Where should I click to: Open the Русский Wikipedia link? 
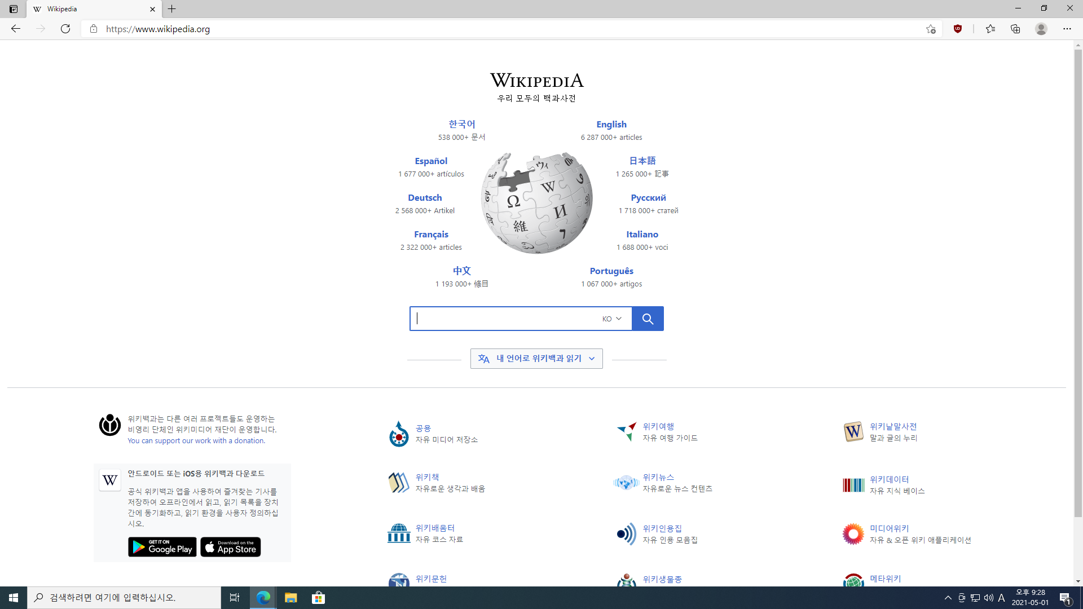coord(648,197)
